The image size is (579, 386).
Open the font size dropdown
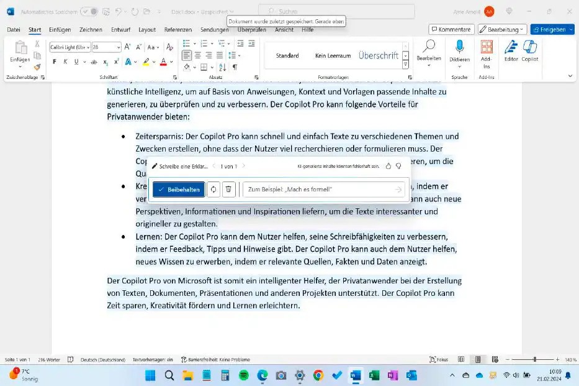pyautogui.click(x=118, y=47)
